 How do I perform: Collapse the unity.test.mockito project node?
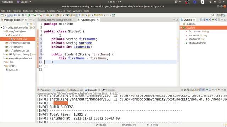[1, 28]
